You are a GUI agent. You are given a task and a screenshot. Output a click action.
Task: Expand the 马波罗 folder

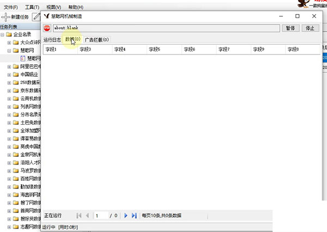point(9,171)
